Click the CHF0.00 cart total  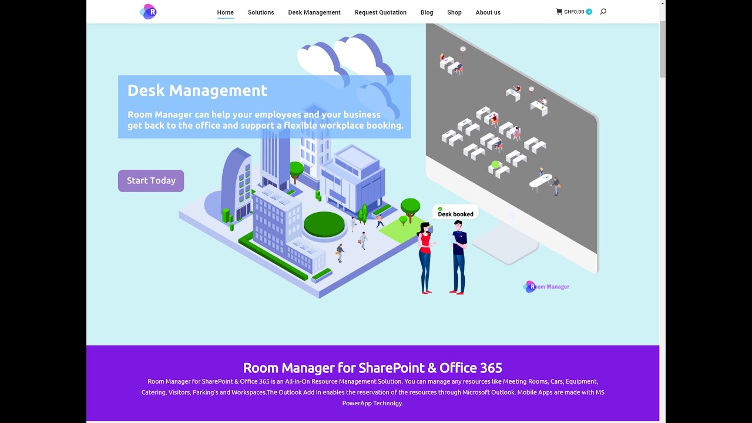tap(574, 12)
